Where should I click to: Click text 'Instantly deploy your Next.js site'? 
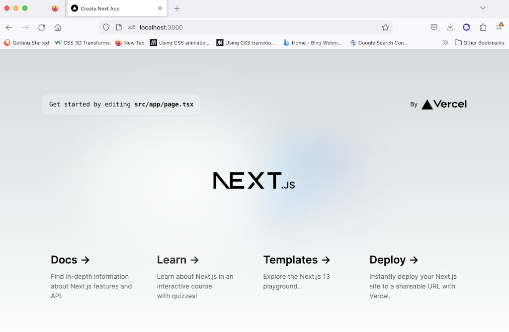point(413,286)
